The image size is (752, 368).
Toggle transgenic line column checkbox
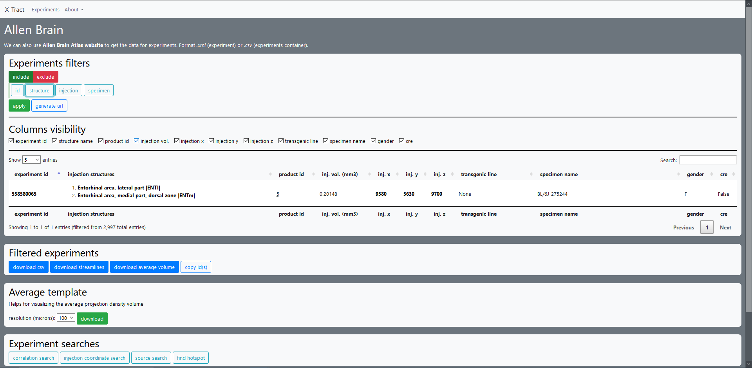(281, 141)
